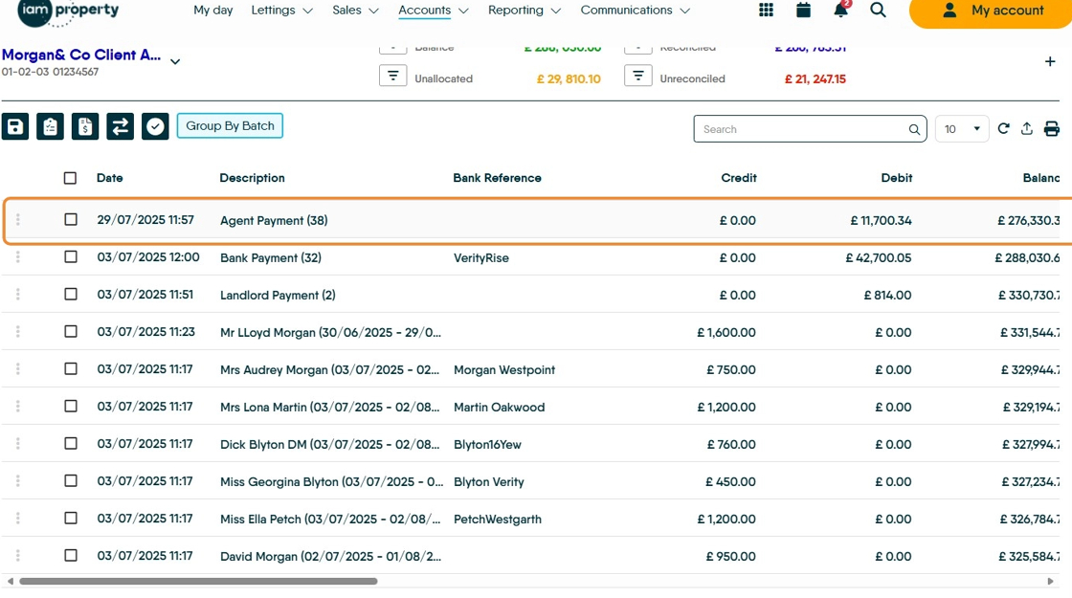This screenshot has height=598, width=1072.
Task: Open the Lettings menu
Action: click(x=281, y=11)
